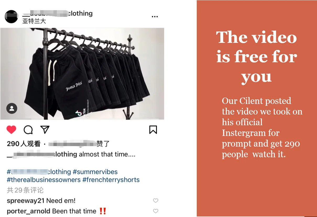Viewport: 317px width, 217px height.
Task: Click the black shorts video thumbnail
Action: [82, 74]
